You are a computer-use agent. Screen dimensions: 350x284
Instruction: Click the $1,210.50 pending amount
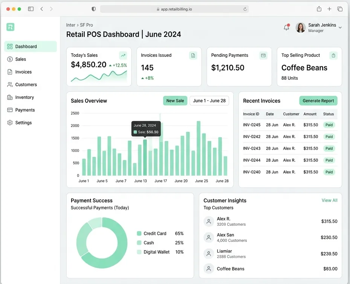click(228, 68)
